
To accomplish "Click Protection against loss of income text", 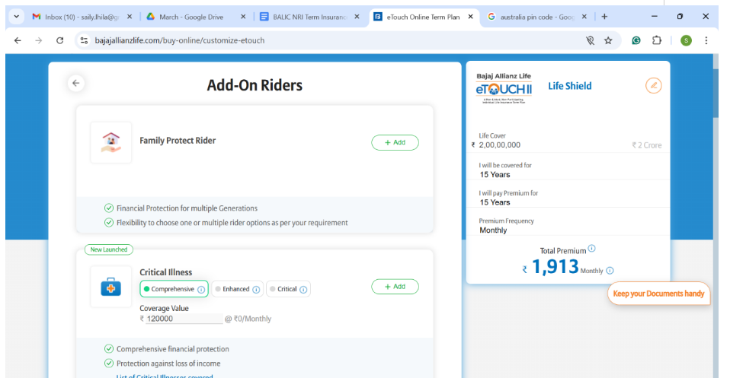I will (168, 364).
